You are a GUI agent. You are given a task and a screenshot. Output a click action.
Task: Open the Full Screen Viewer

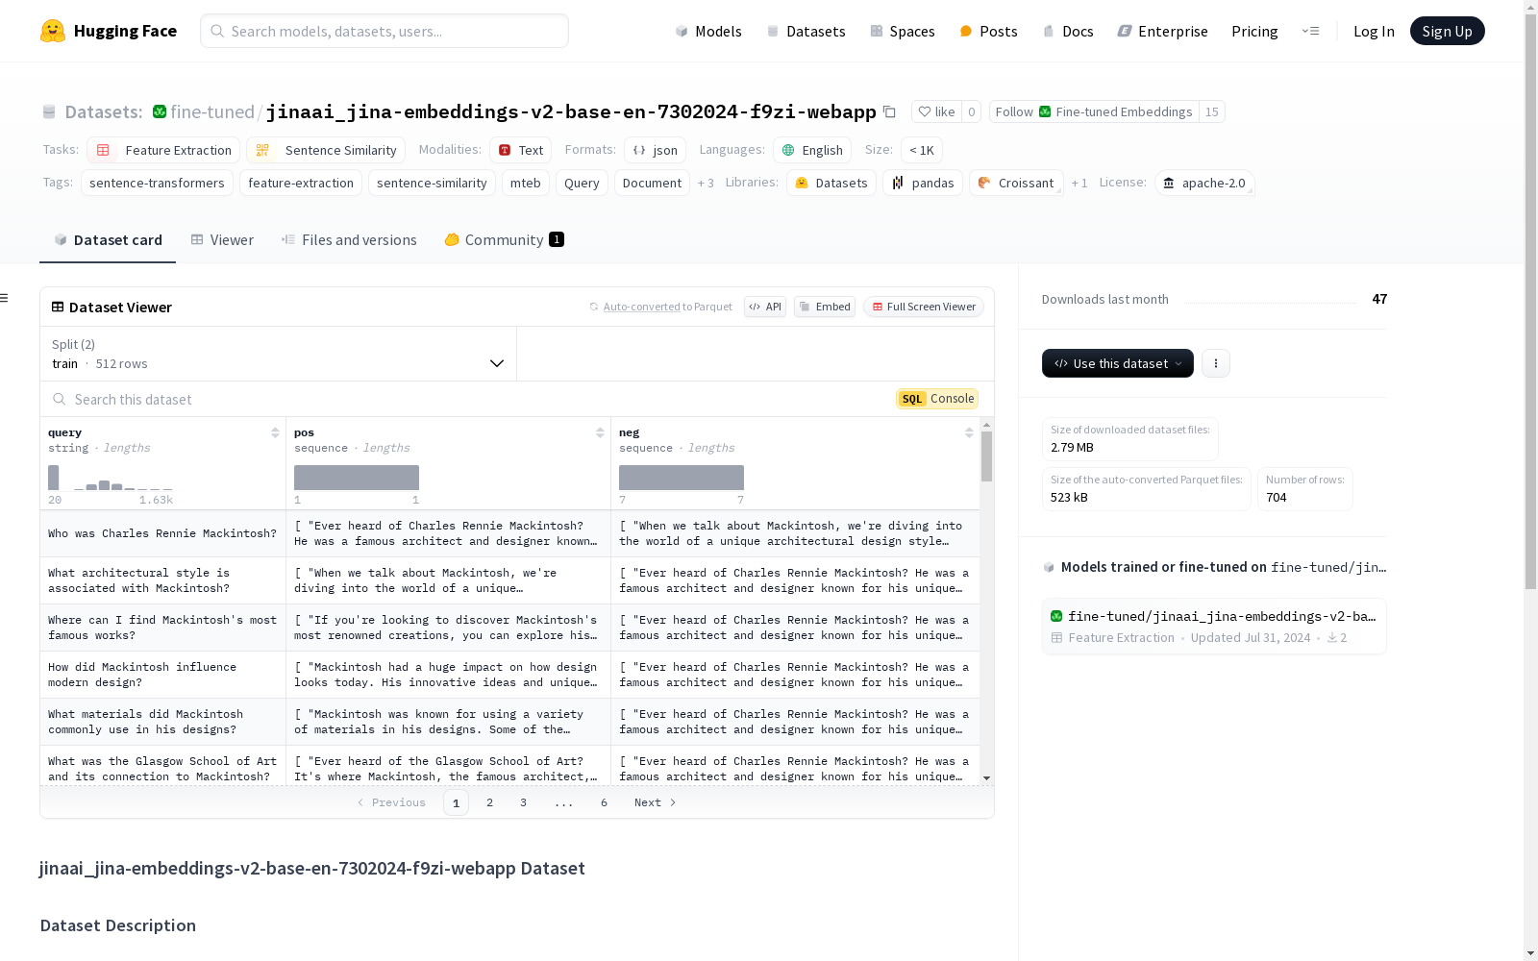pos(924,307)
